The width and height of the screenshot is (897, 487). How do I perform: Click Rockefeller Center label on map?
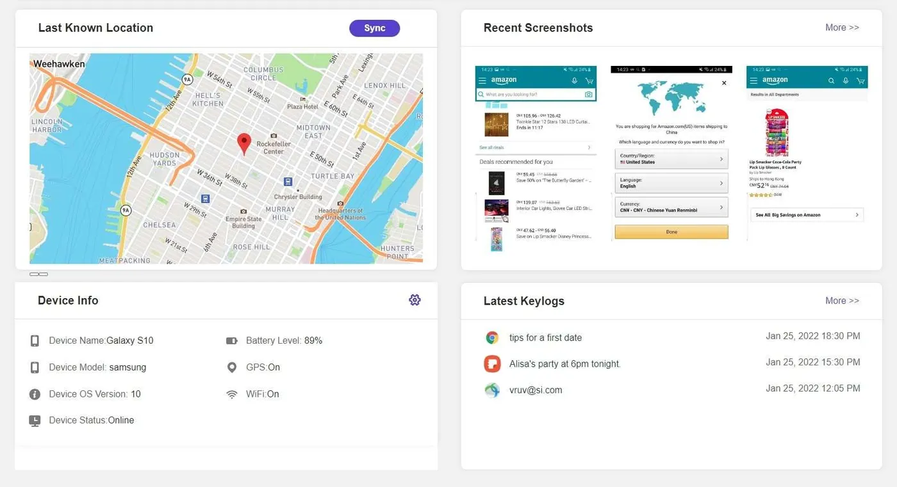click(x=274, y=148)
